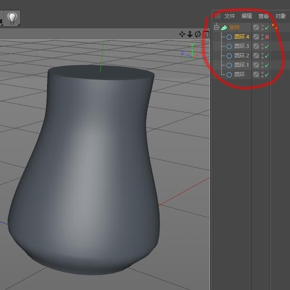
Task: Select the Phong tag on 放样
Action: click(x=275, y=27)
